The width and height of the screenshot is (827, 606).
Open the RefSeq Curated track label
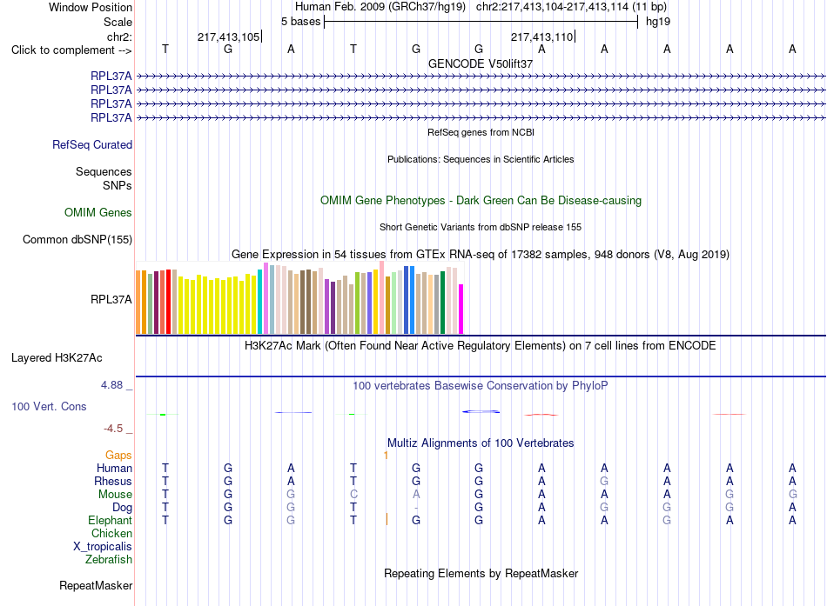[x=92, y=145]
